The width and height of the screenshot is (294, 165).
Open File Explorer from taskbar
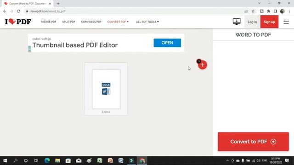[57, 160]
